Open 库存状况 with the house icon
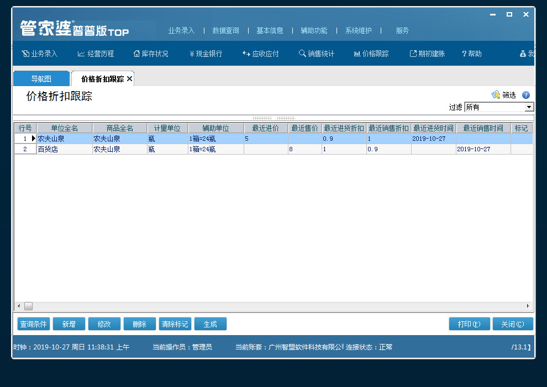Viewport: 547px width, 387px height. click(x=151, y=54)
